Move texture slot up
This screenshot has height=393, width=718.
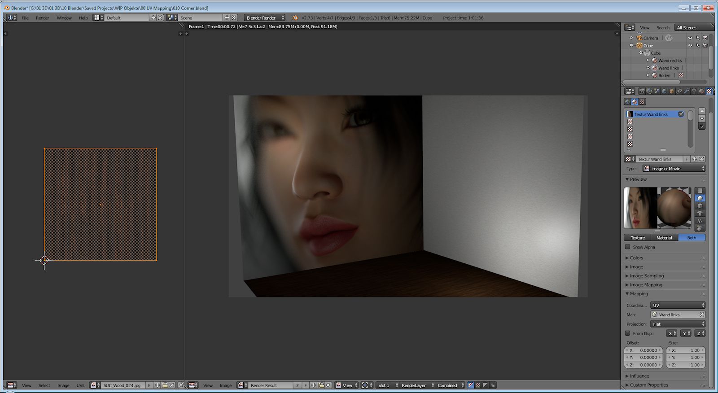pyautogui.click(x=702, y=111)
